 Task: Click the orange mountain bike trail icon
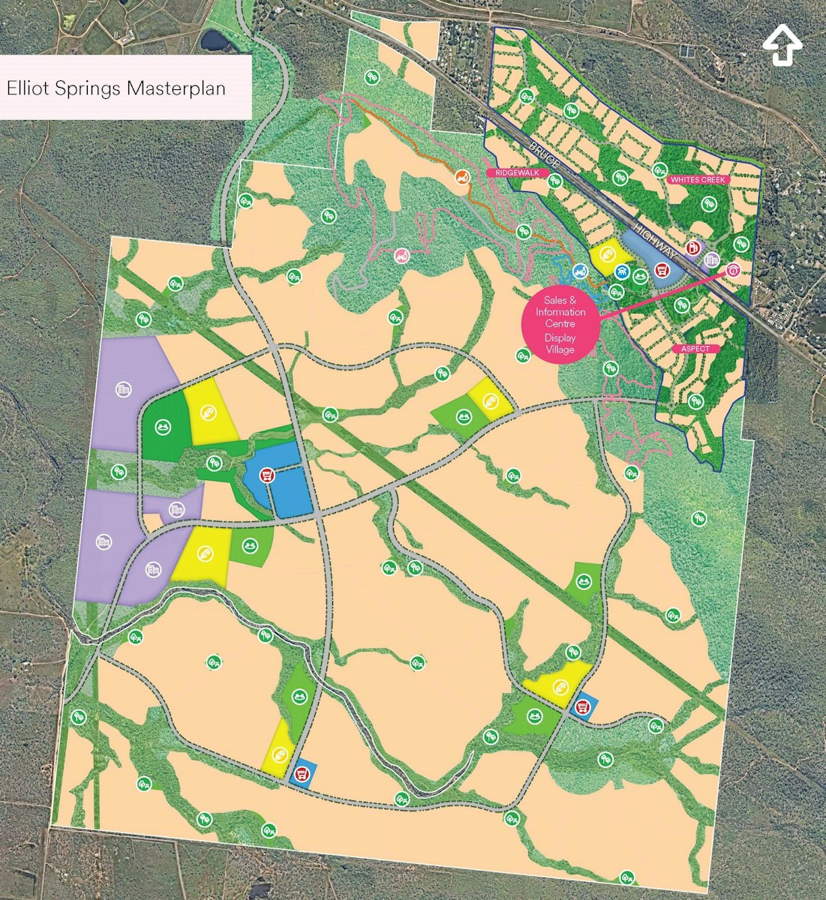point(463,178)
